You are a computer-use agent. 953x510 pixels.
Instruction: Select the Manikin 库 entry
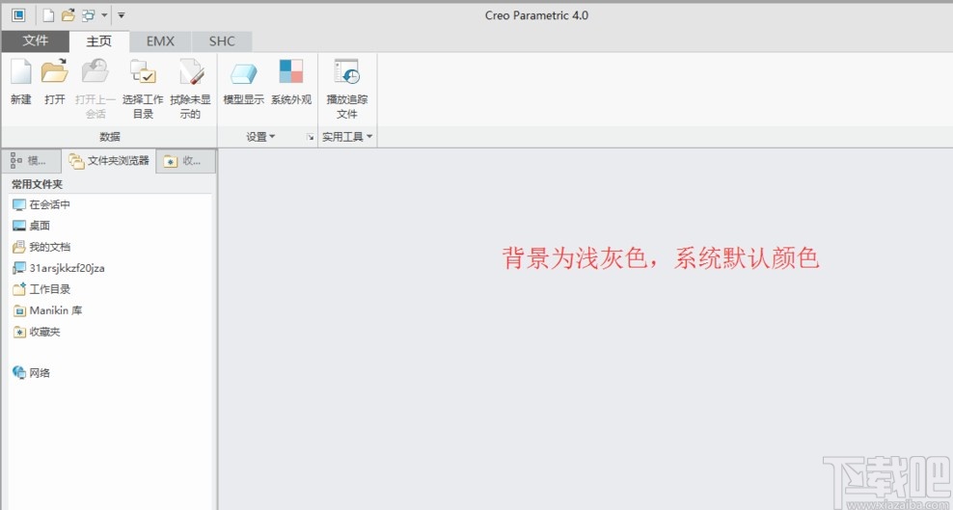click(47, 310)
